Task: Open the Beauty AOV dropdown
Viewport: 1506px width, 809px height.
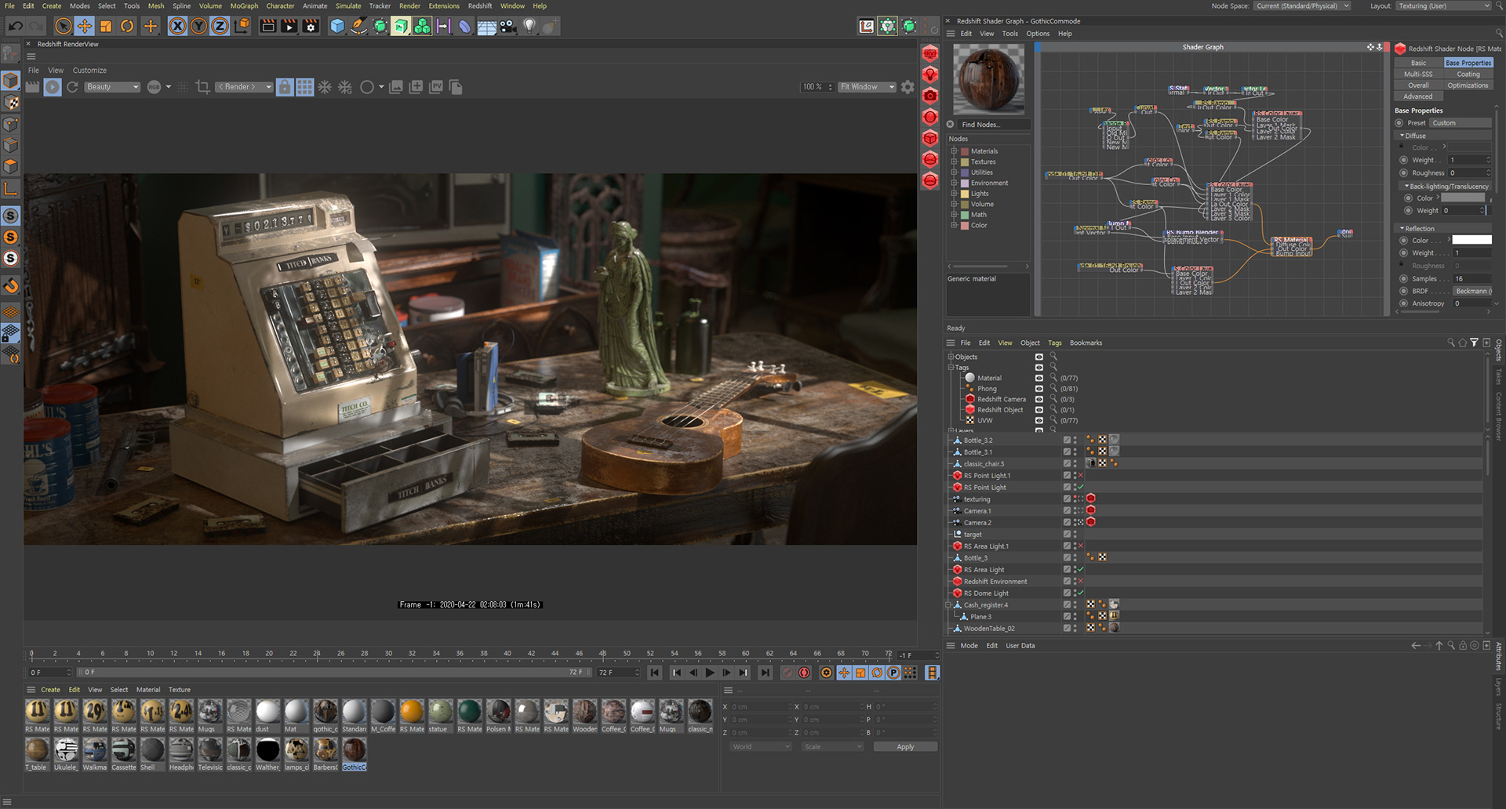Action: 112,87
